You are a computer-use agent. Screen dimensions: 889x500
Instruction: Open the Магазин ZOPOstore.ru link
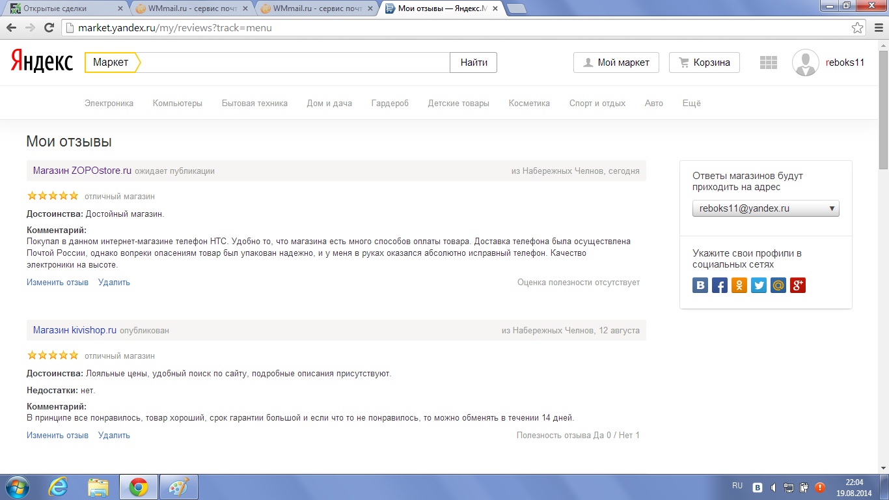[82, 171]
